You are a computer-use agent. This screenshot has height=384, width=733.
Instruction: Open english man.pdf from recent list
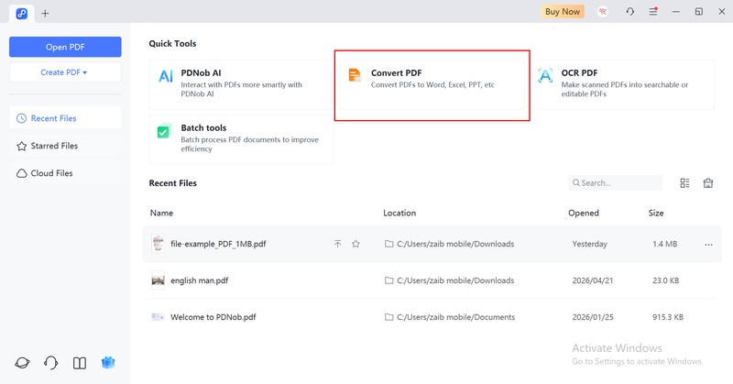[199, 280]
